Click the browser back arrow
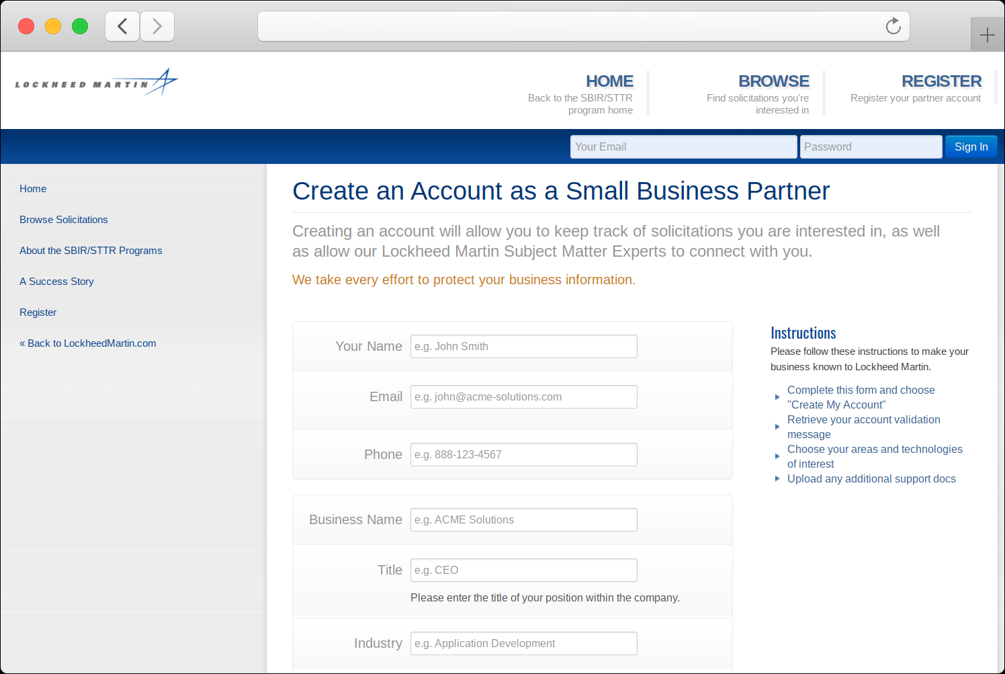The width and height of the screenshot is (1005, 674). coord(122,26)
